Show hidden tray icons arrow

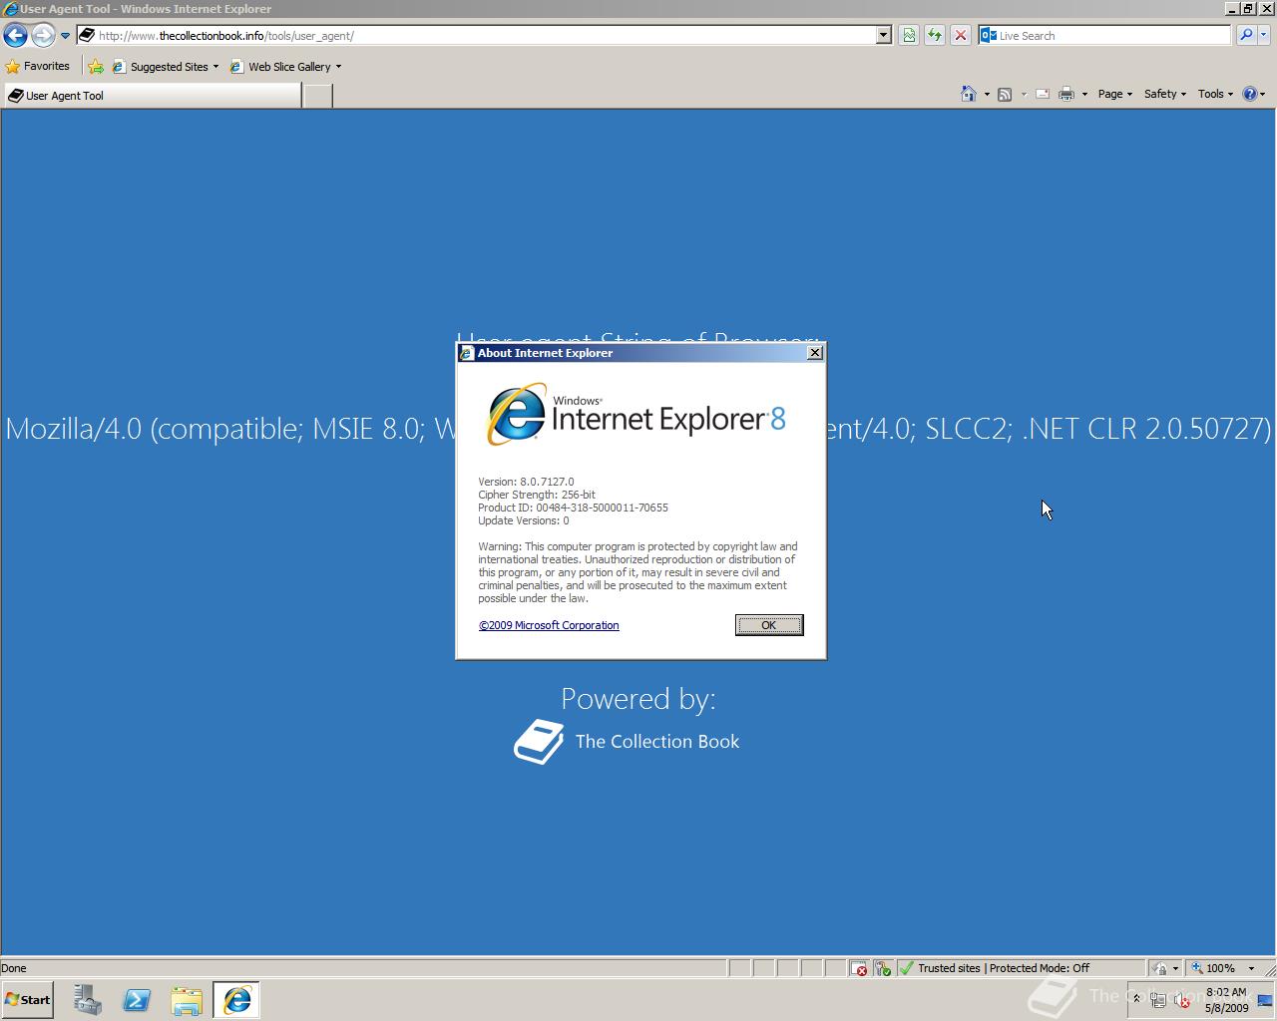pyautogui.click(x=1135, y=999)
